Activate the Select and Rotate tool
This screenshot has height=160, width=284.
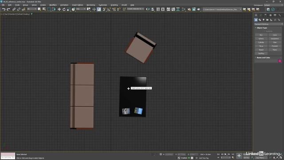pos(64,9)
